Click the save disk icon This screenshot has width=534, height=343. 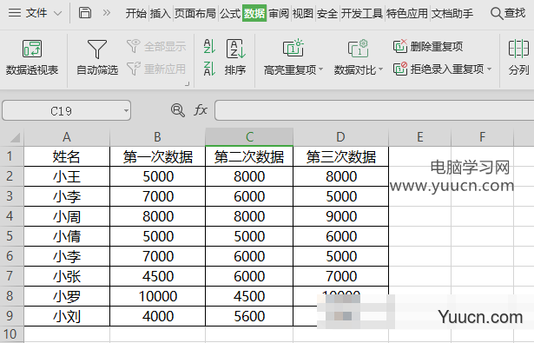[85, 13]
